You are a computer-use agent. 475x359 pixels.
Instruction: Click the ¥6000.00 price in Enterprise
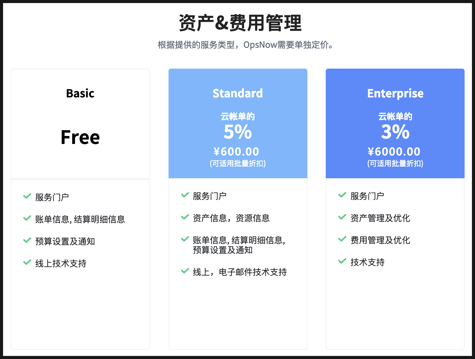pyautogui.click(x=394, y=152)
